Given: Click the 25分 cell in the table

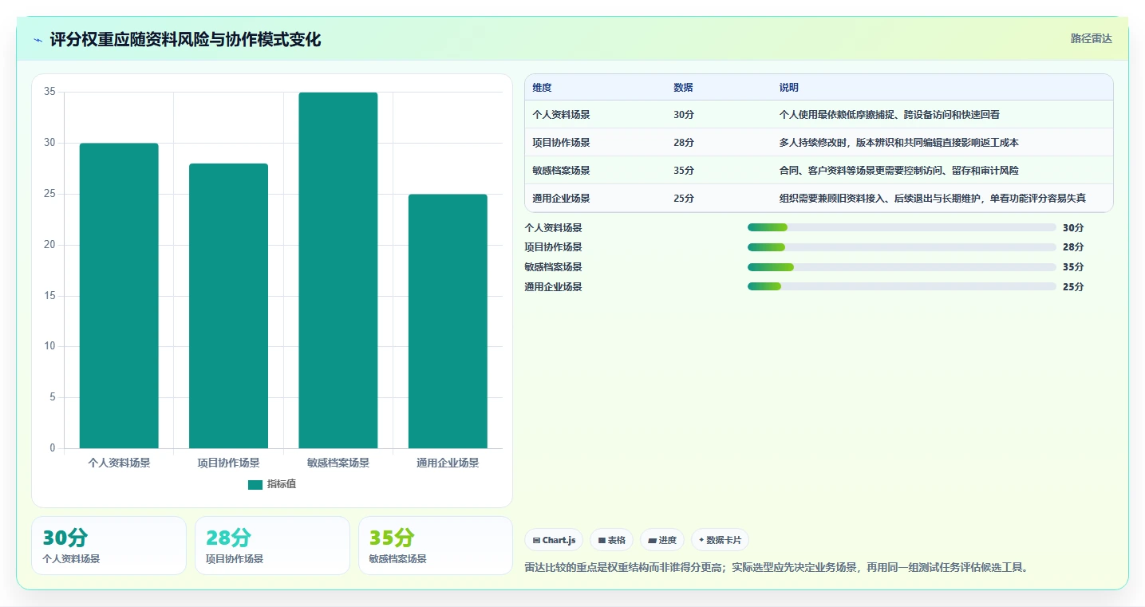Looking at the screenshot, I should (684, 199).
